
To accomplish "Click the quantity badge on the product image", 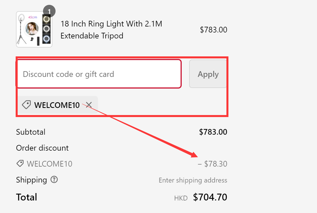I will [50, 11].
